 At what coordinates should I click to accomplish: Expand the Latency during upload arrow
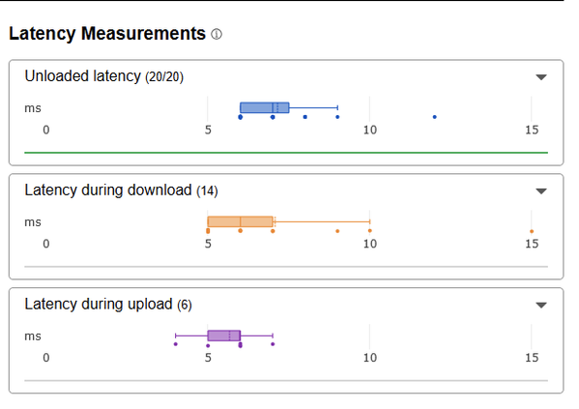[541, 306]
